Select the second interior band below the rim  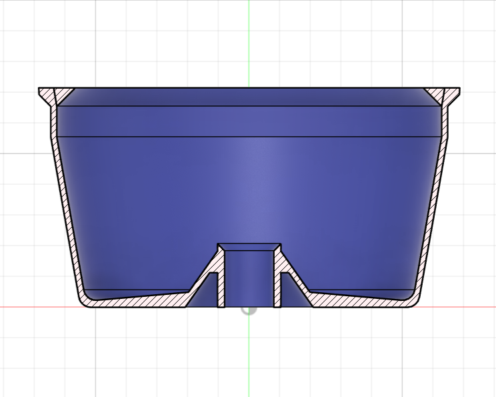pos(249,121)
